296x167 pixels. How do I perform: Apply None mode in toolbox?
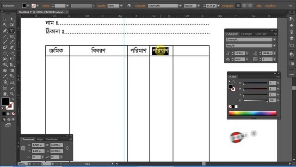pyautogui.click(x=13, y=114)
